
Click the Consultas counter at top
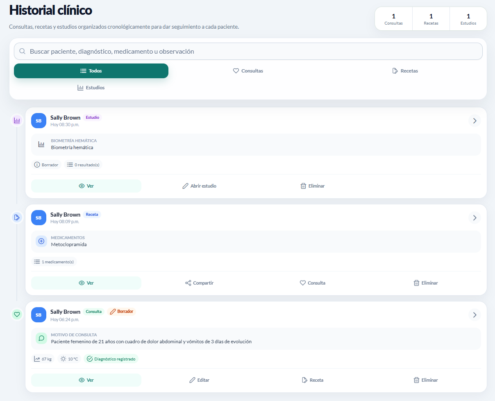[x=393, y=19]
